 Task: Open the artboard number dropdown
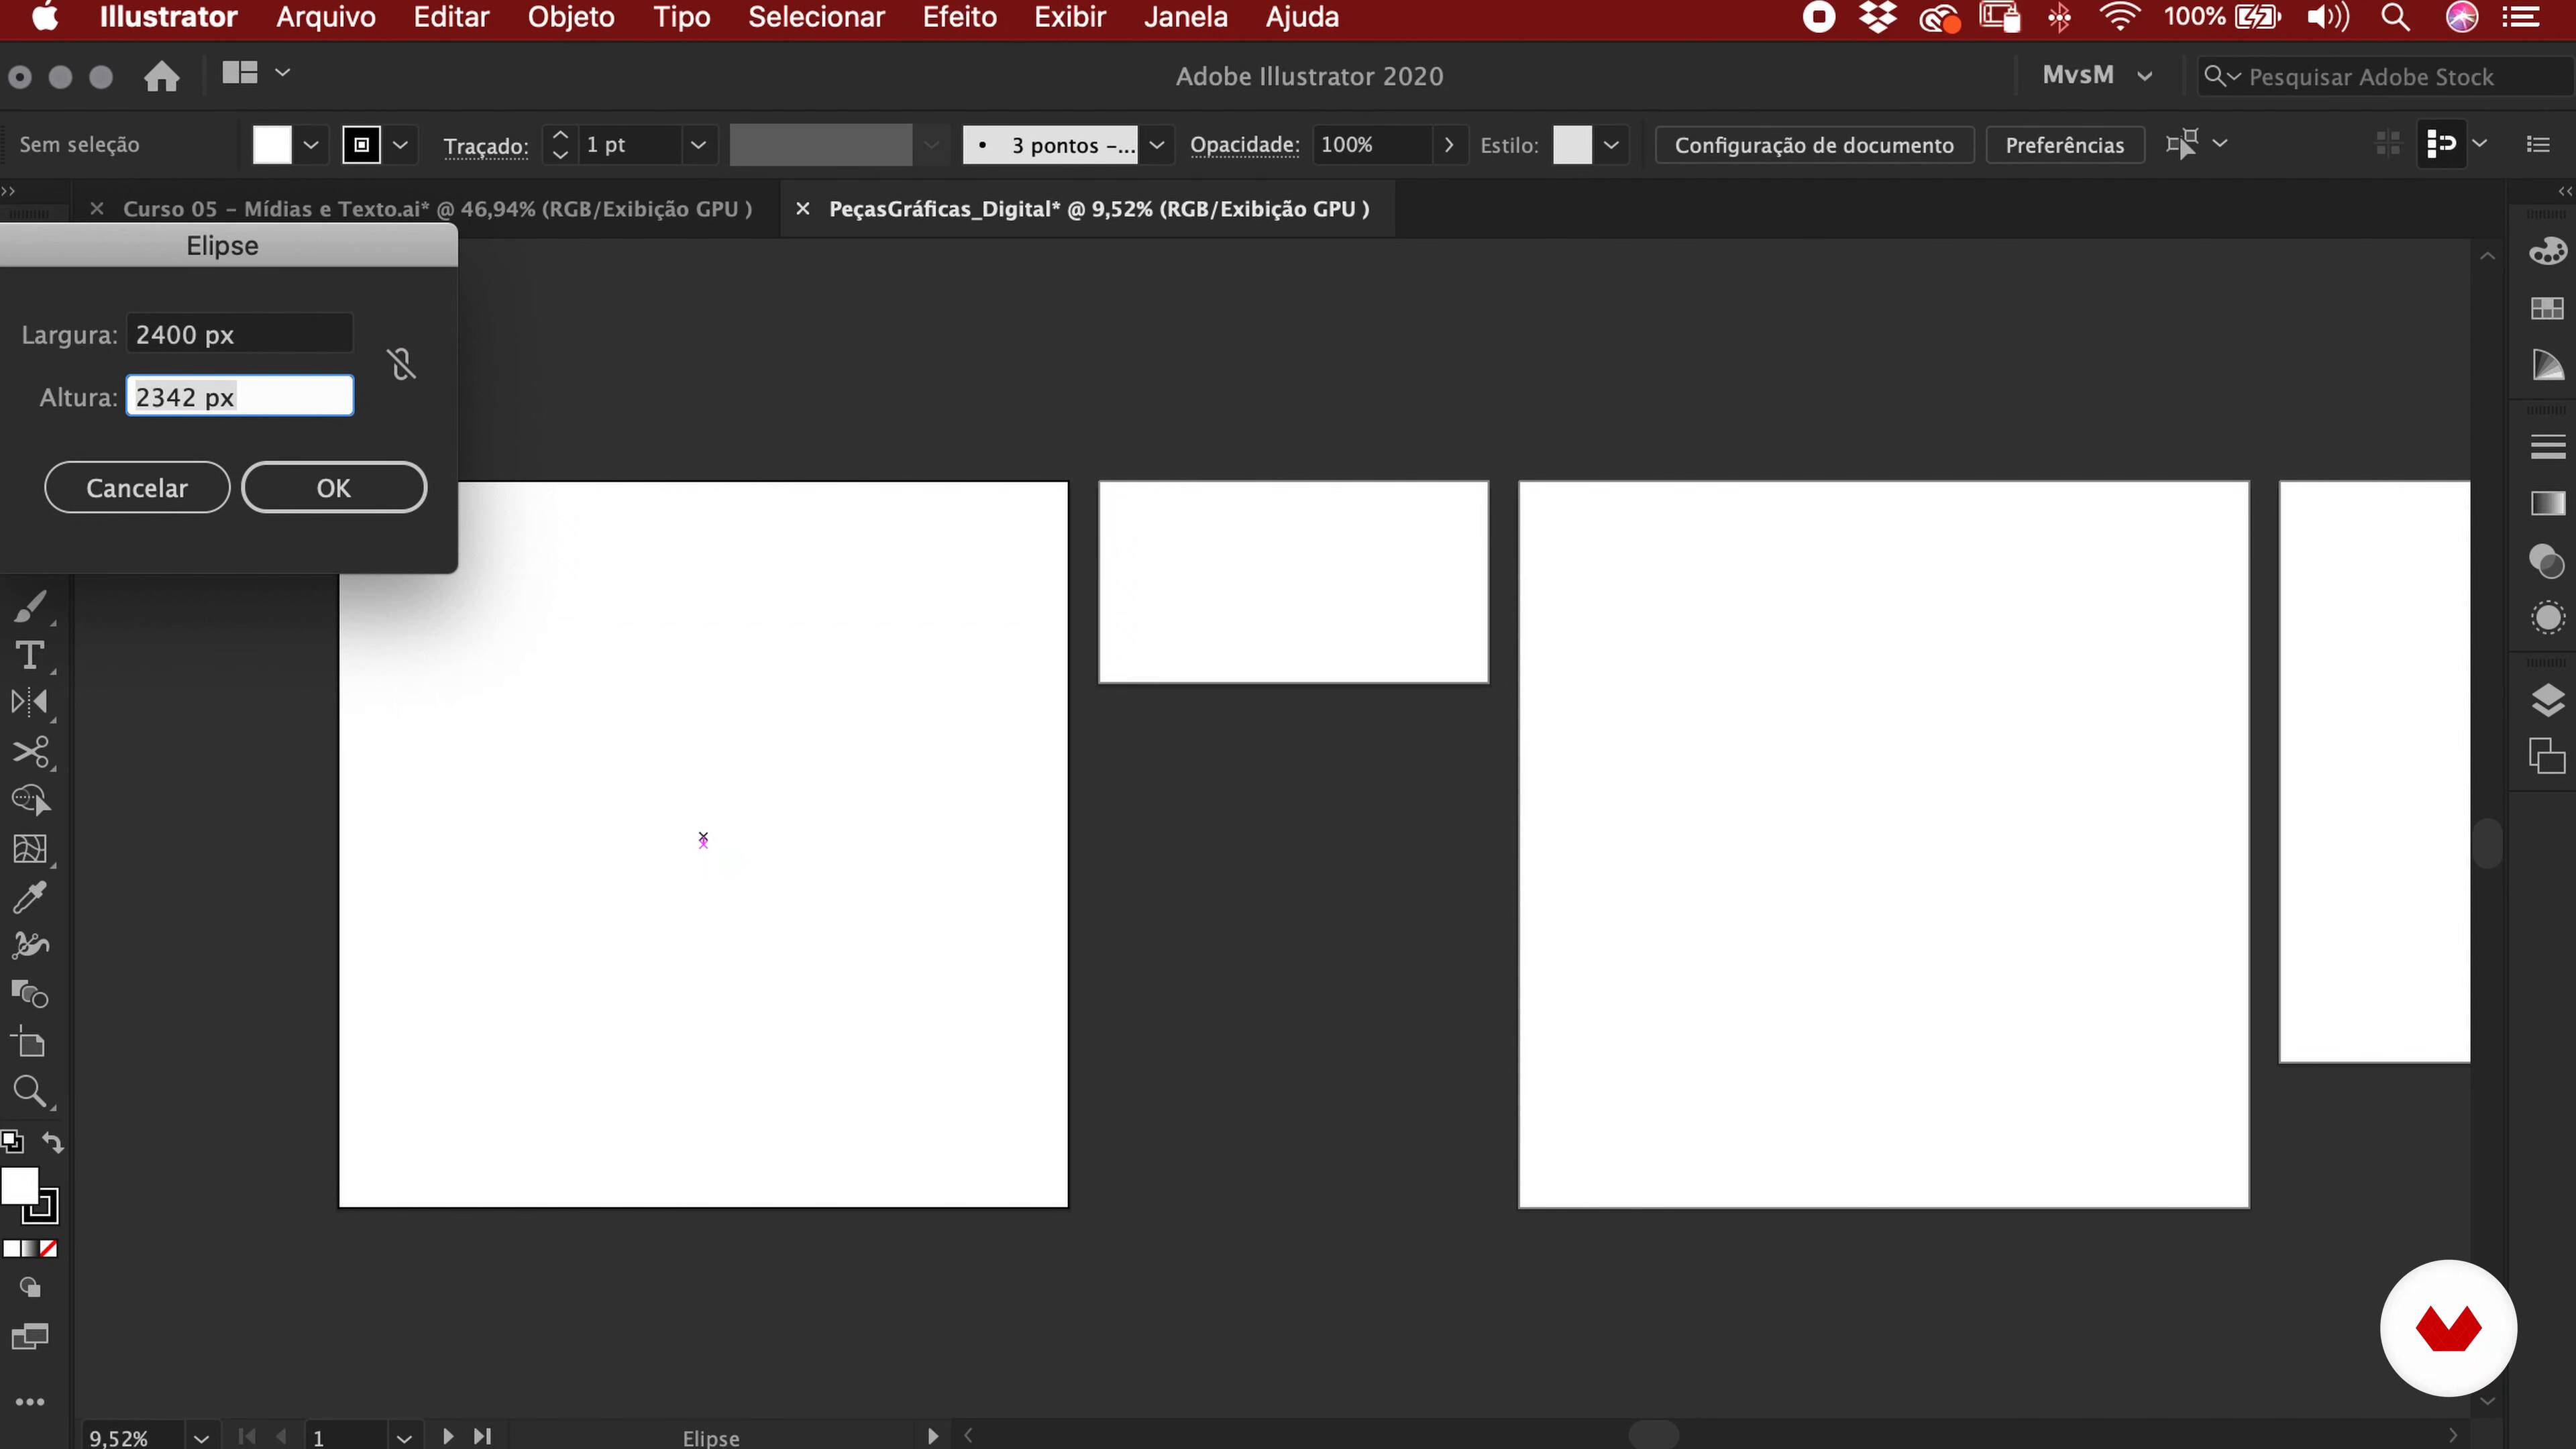pos(404,1438)
